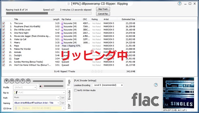Click the Estimated Size column header
199x113 pixels.
point(127,19)
